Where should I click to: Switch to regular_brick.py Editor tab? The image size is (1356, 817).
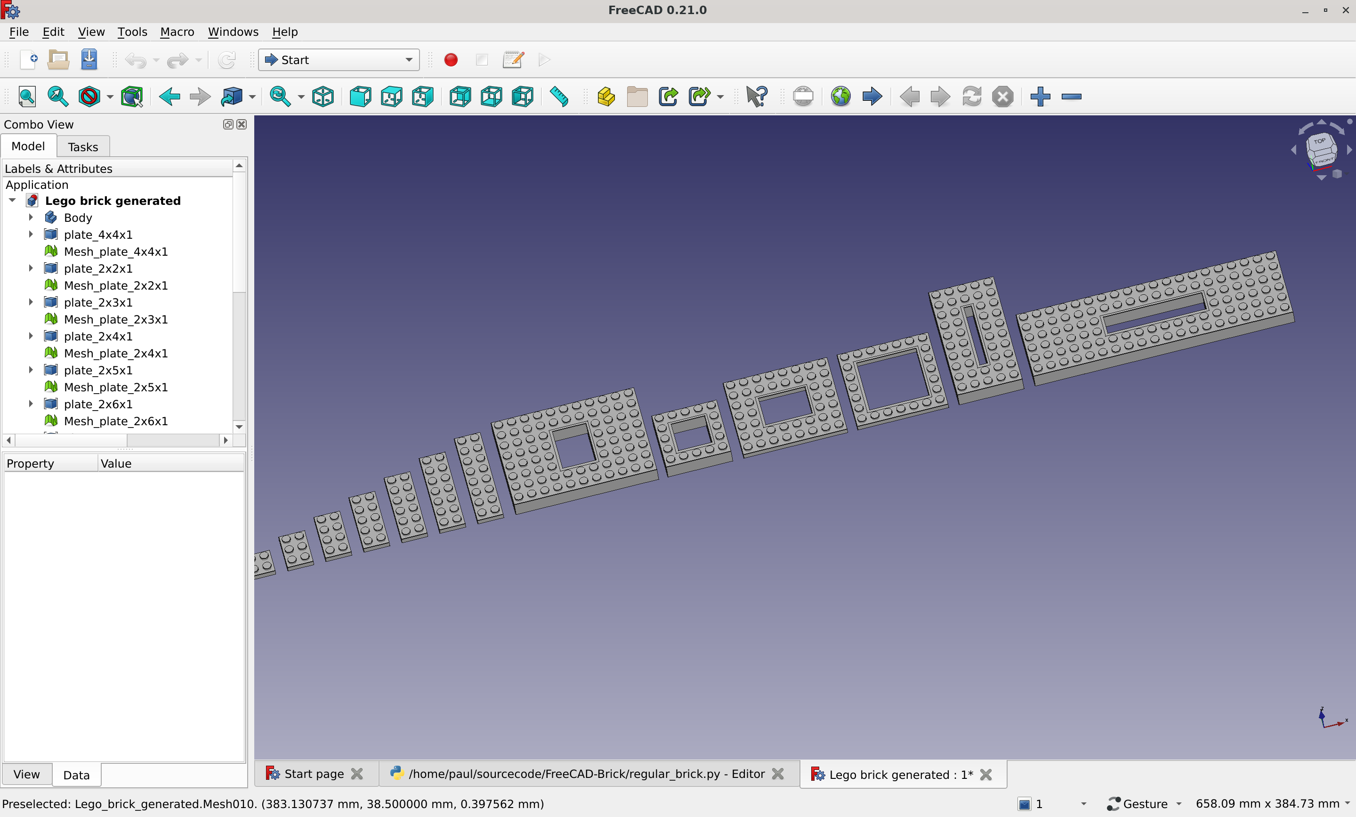click(587, 774)
